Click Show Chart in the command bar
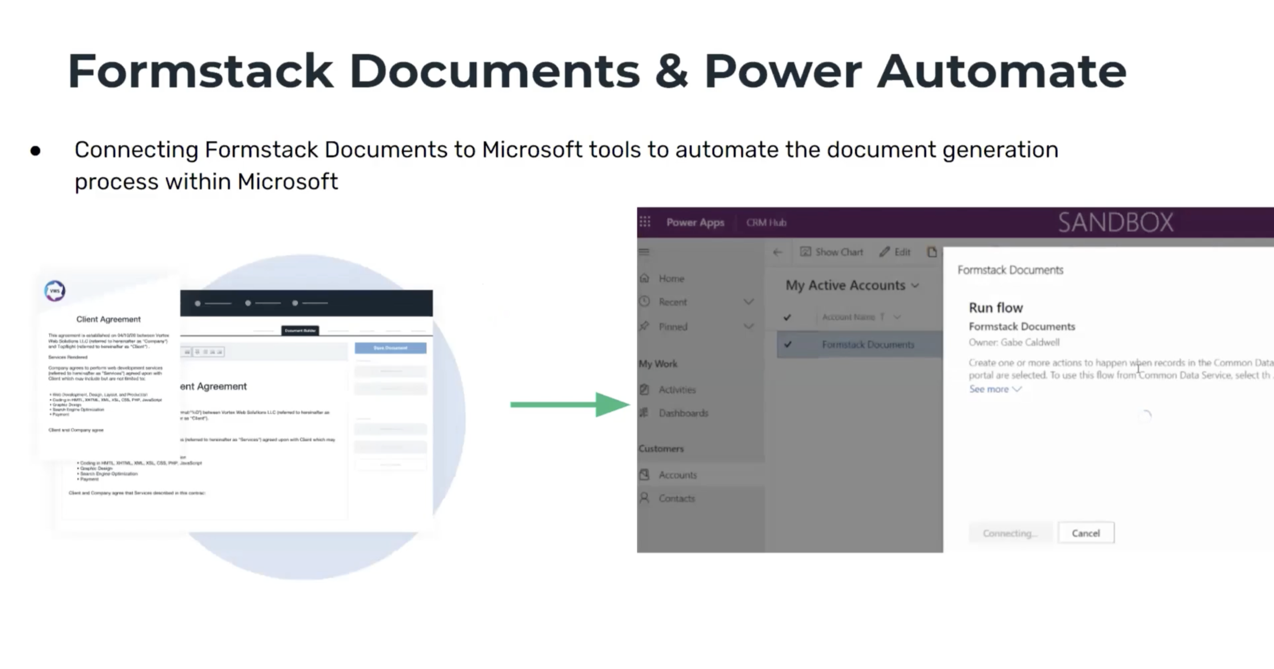1274x669 pixels. pos(832,252)
